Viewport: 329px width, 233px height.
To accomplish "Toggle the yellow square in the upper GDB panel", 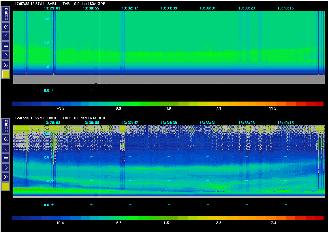I will click(x=6, y=75).
